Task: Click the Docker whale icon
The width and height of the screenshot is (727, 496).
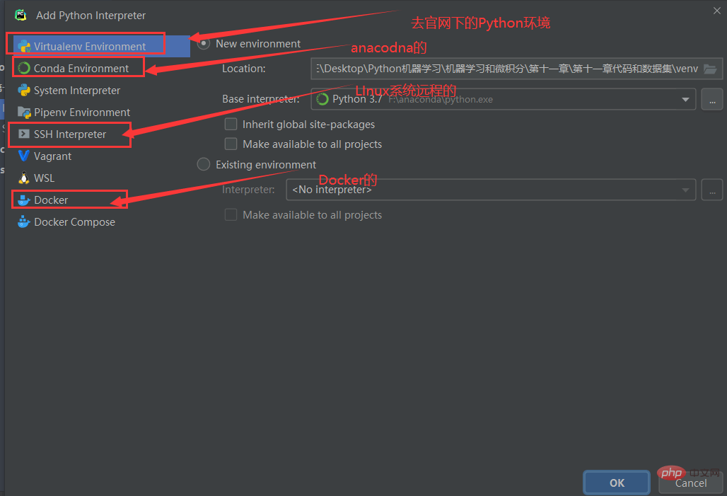Action: click(x=23, y=200)
